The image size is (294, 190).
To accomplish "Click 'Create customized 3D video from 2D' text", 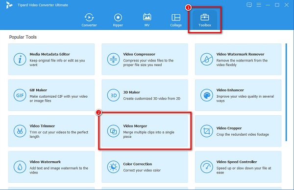I will [152, 99].
